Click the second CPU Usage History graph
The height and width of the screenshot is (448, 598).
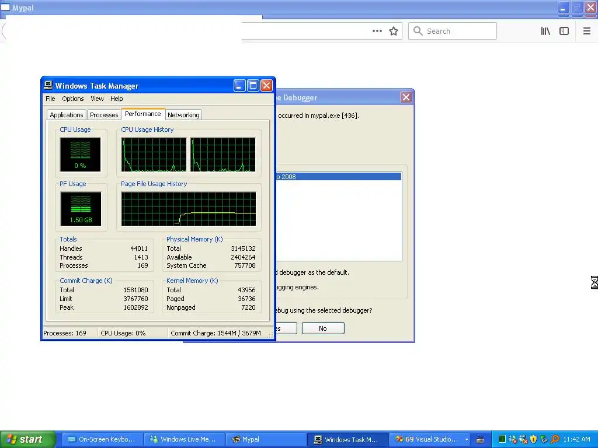tap(222, 155)
